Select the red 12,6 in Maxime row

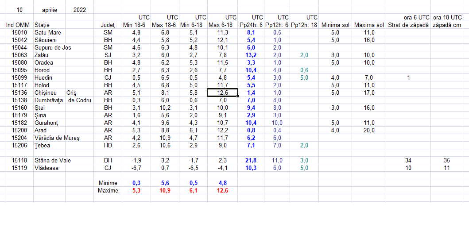tap(222, 191)
